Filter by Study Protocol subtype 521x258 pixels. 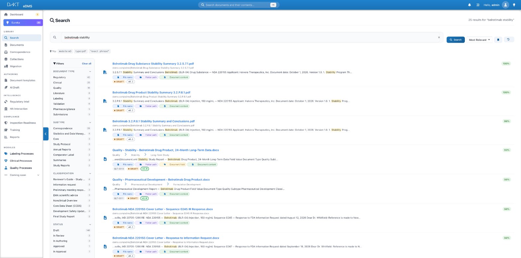point(72,144)
